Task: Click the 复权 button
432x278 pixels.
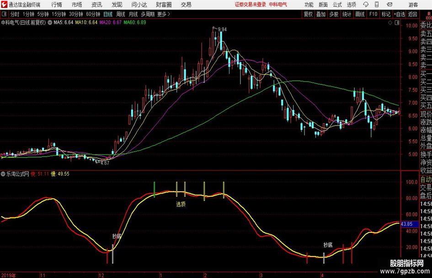Action: click(x=308, y=14)
